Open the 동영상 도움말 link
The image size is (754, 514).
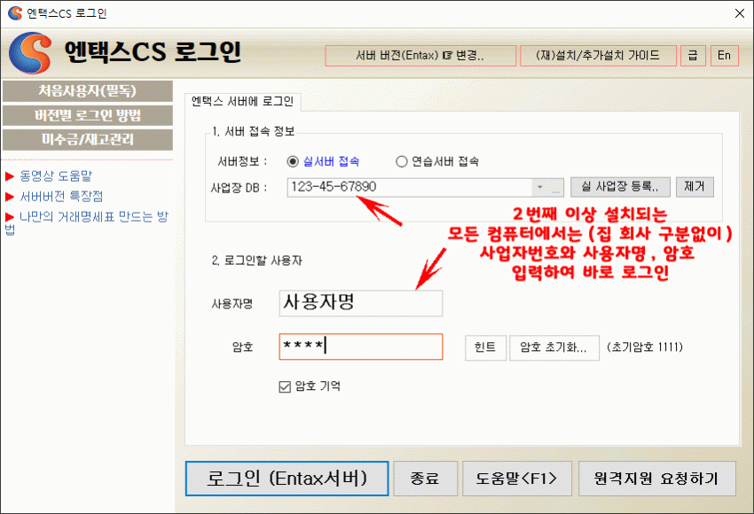click(56, 176)
